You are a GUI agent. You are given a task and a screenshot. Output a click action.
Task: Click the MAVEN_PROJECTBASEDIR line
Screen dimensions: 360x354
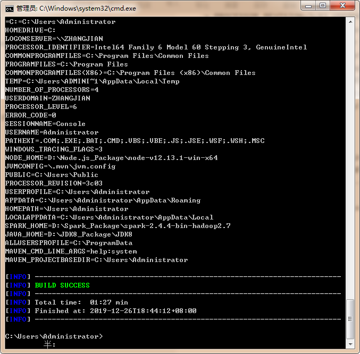pyautogui.click(x=97, y=260)
